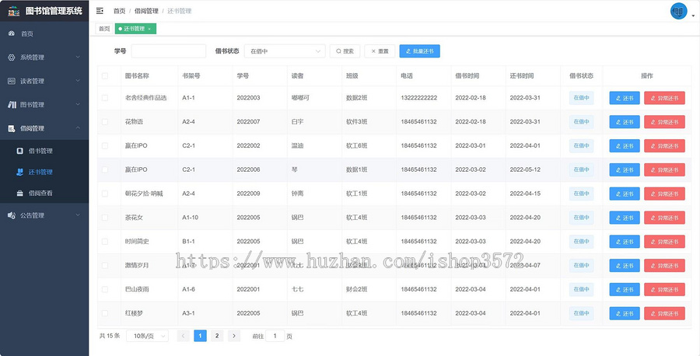Click the 前往 page number input
This screenshot has height=356, width=700.
tap(275, 336)
